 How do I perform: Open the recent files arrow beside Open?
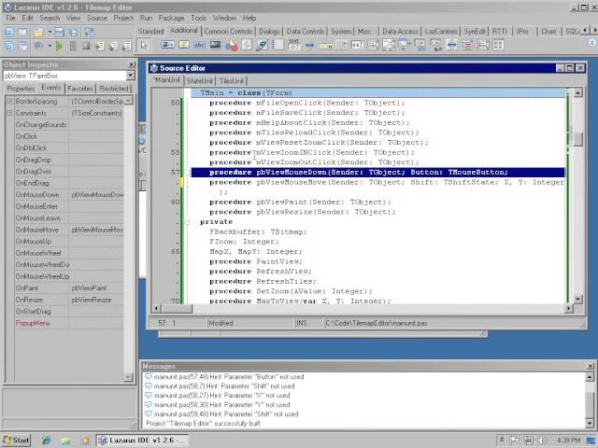click(x=50, y=33)
